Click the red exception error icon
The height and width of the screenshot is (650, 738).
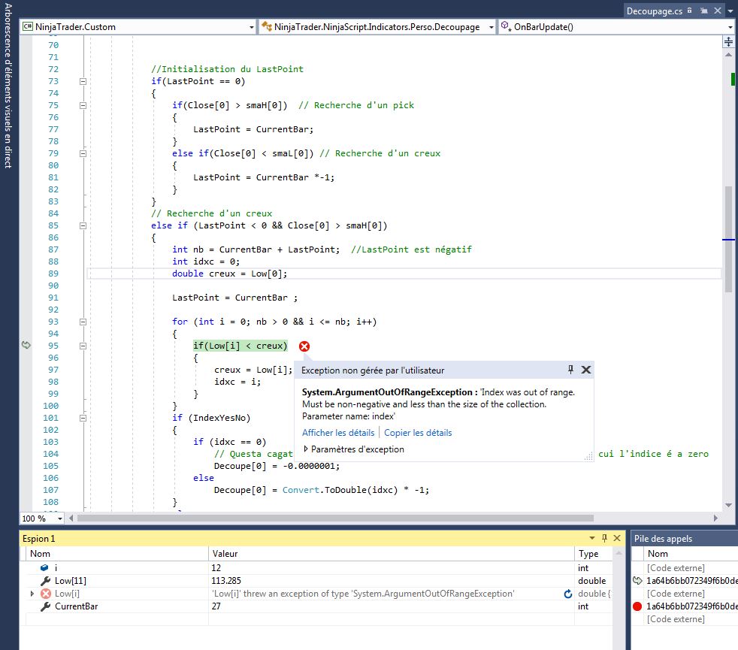coord(304,346)
